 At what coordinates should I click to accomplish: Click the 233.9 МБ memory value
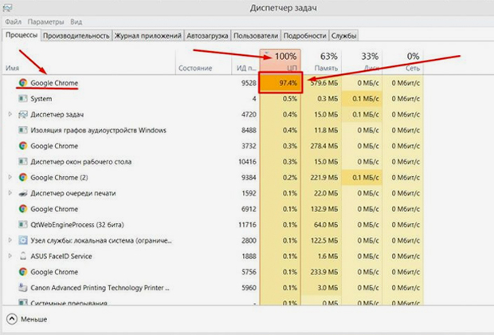323,272
